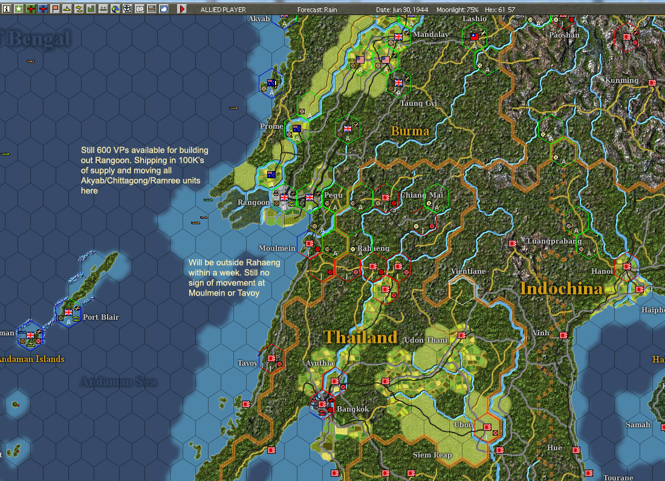Select the British base at Port Blair
This screenshot has height=481, width=665.
click(68, 313)
